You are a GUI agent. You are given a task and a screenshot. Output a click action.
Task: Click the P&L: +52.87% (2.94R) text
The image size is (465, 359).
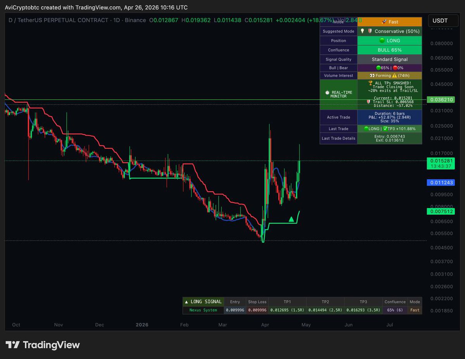[389, 117]
